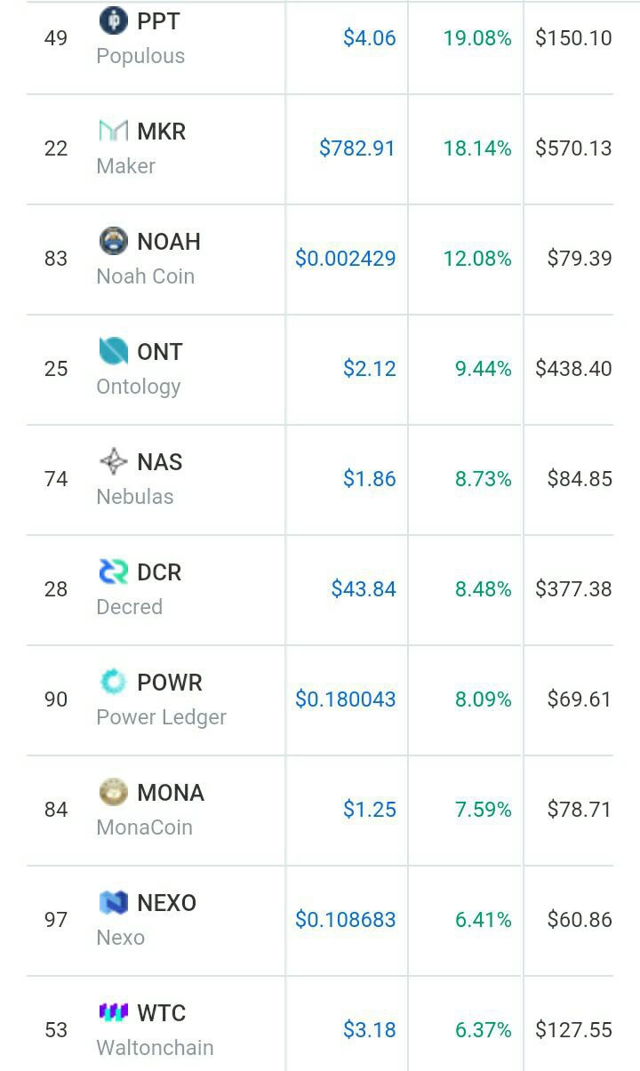The height and width of the screenshot is (1071, 640).
Task: Click the Nebulas 8.73% change value
Action: point(484,479)
